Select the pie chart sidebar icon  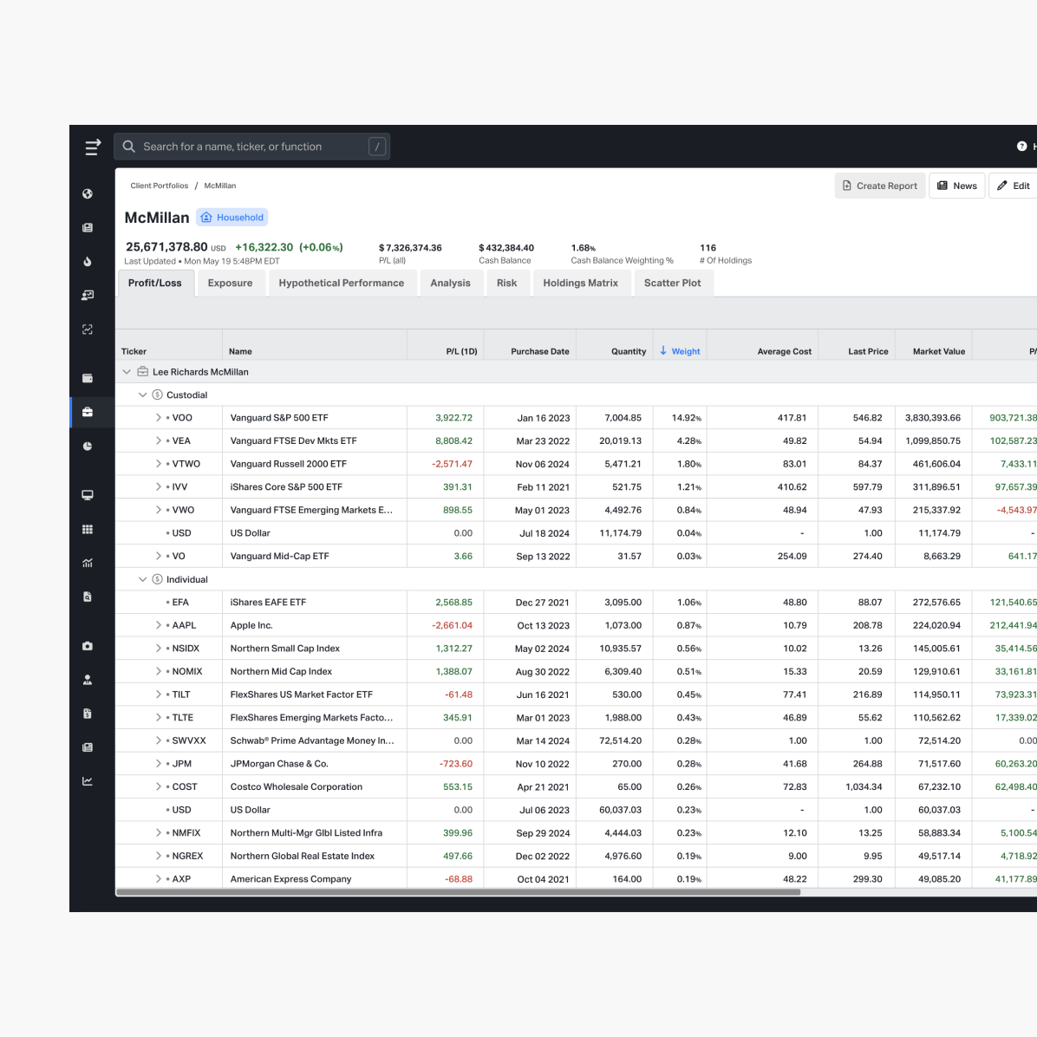pos(88,447)
